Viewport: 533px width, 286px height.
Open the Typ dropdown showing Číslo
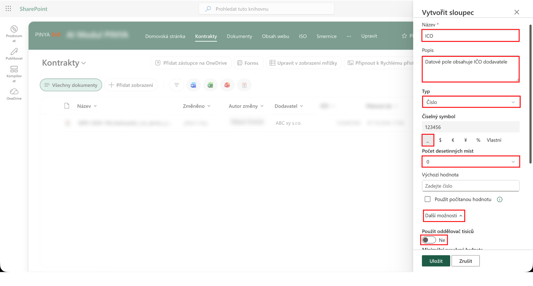[x=471, y=102]
